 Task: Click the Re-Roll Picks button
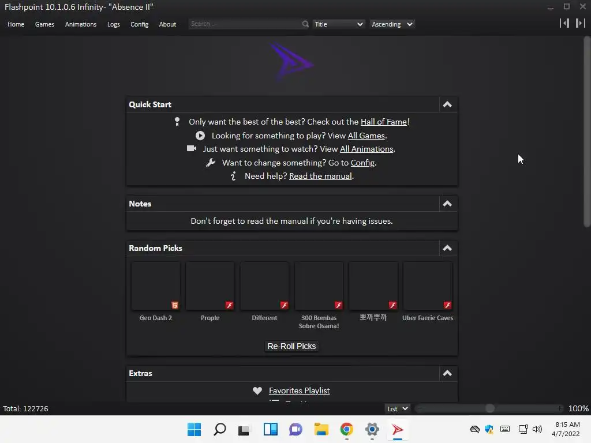(291, 346)
